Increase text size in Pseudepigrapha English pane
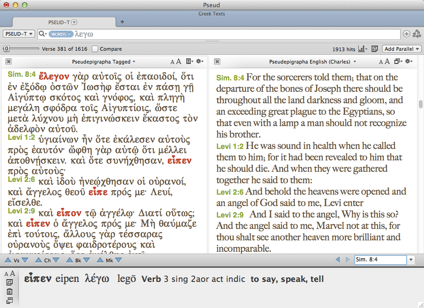Viewport: 424px width, 308px height. (387, 62)
